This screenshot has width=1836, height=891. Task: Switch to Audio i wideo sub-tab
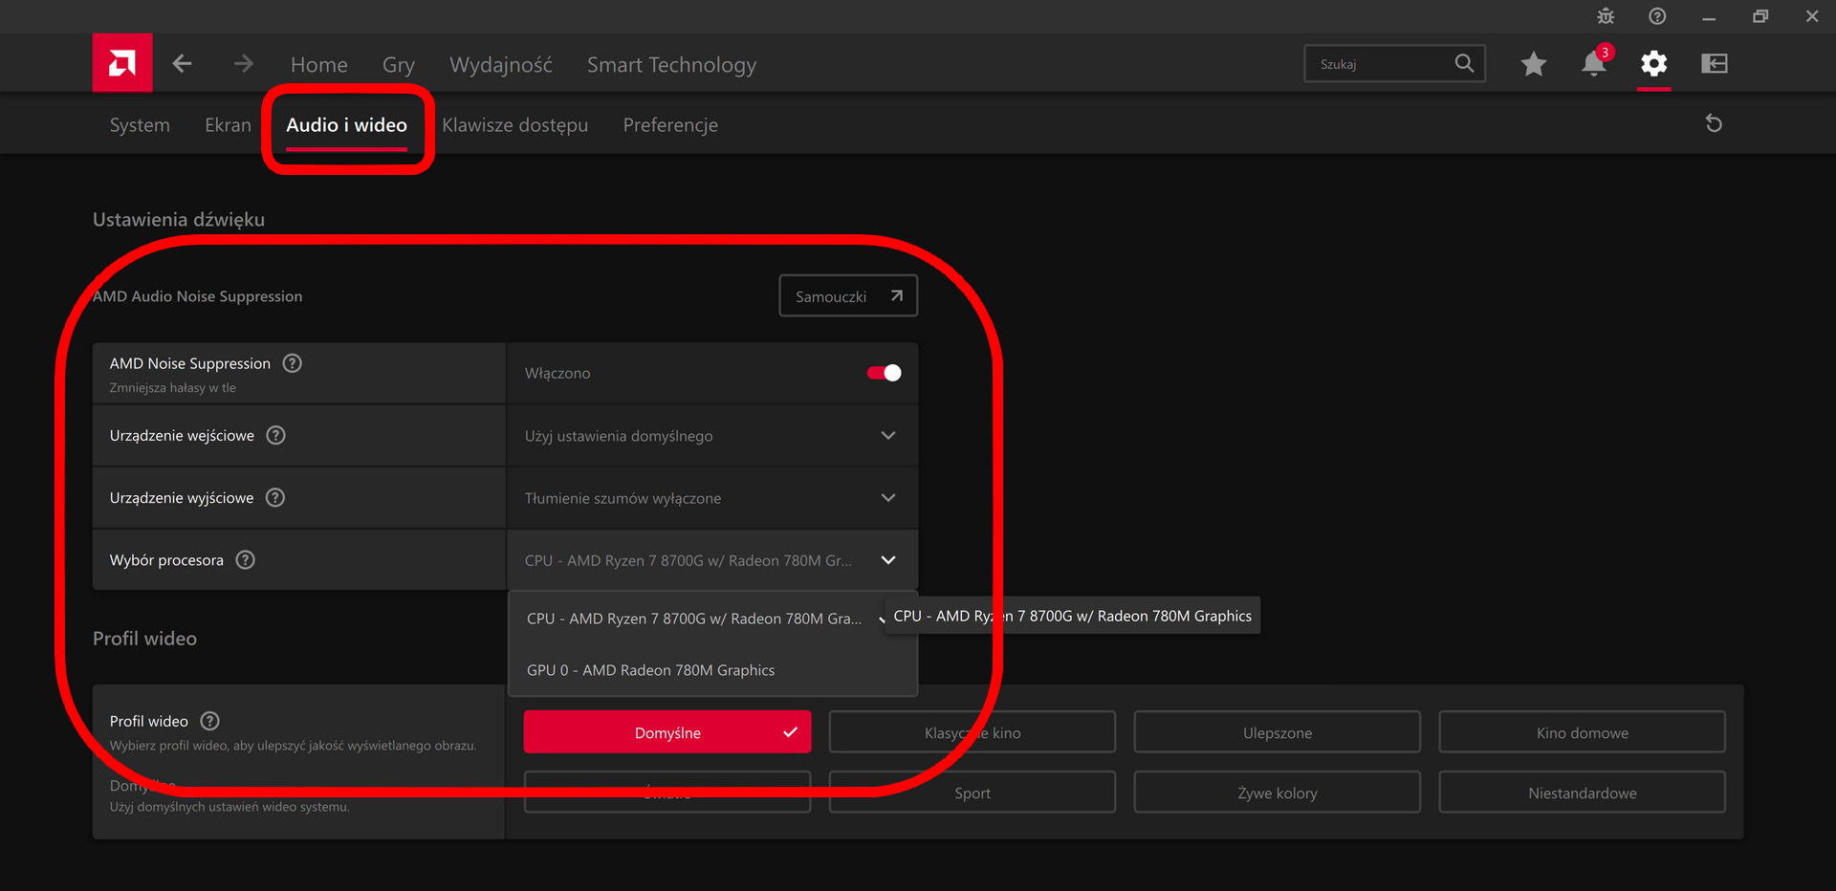346,125
